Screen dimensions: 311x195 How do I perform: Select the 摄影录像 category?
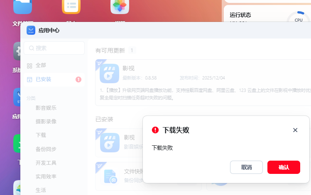[46, 121]
